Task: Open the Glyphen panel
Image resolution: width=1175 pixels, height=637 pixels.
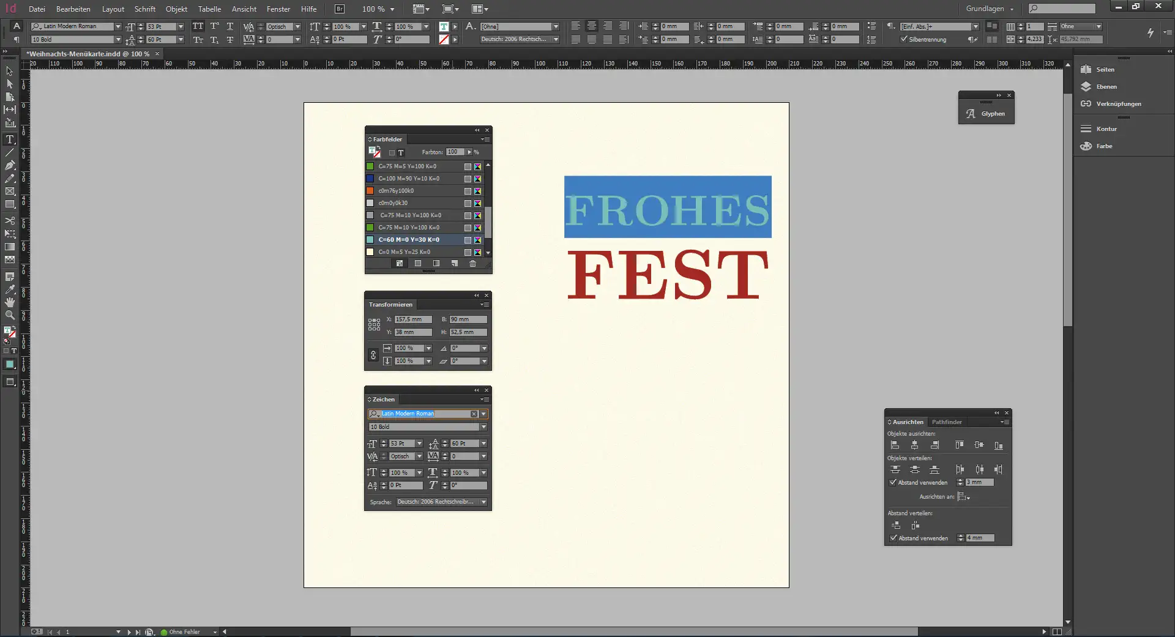Action: click(x=986, y=114)
